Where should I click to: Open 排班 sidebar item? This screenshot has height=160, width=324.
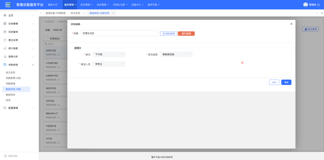point(8,100)
